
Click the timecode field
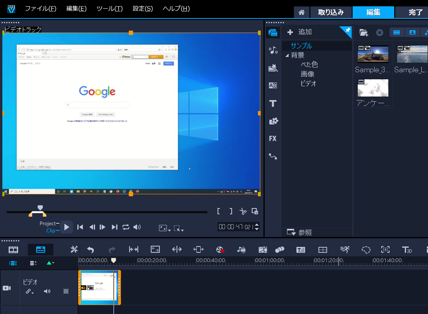(x=236, y=227)
